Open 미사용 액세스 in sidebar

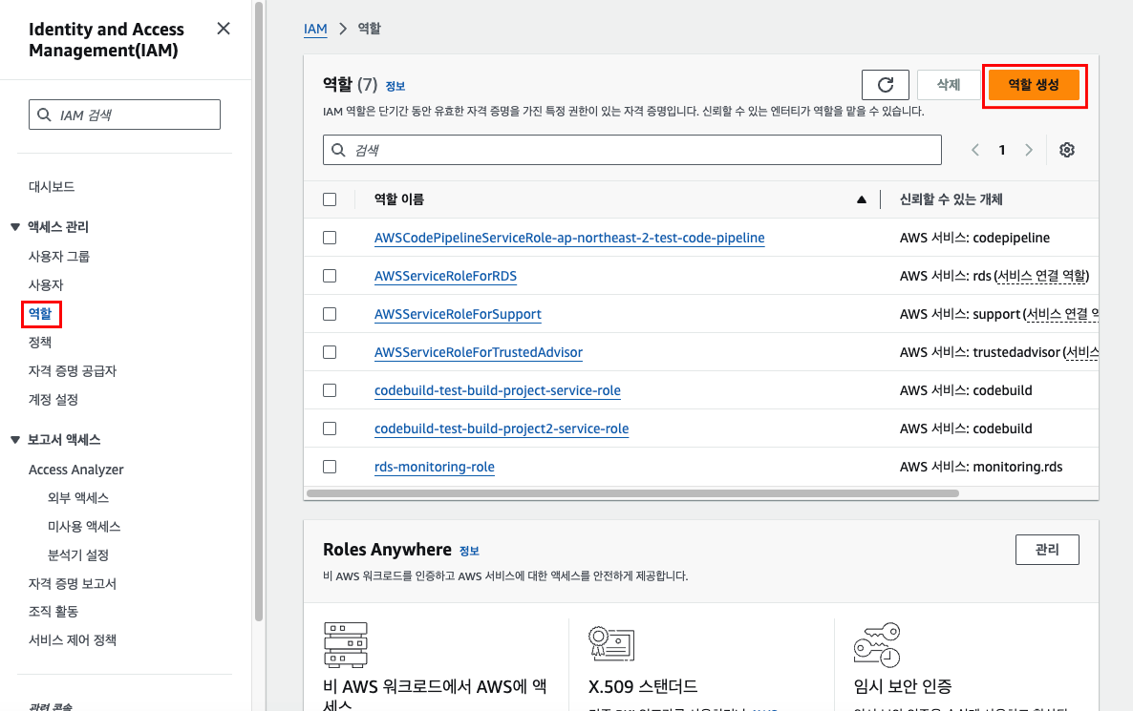[84, 527]
